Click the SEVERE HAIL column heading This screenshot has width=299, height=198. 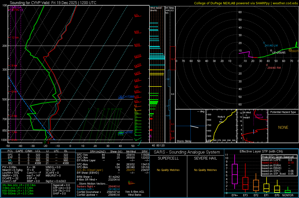205,158
